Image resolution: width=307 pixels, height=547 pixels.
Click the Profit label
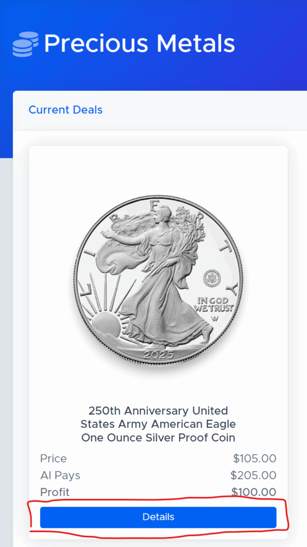[55, 492]
